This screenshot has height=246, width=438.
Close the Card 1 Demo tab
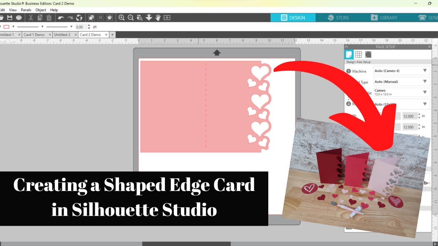(x=50, y=35)
